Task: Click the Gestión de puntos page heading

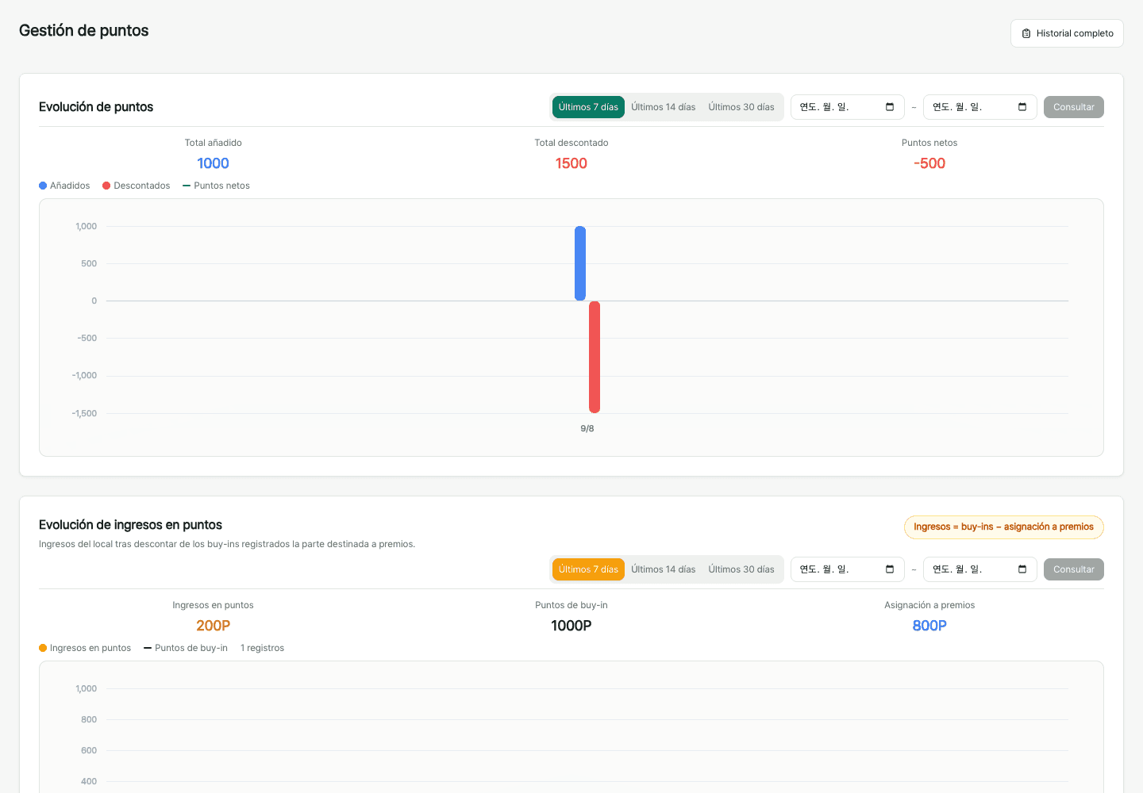Action: point(84,30)
